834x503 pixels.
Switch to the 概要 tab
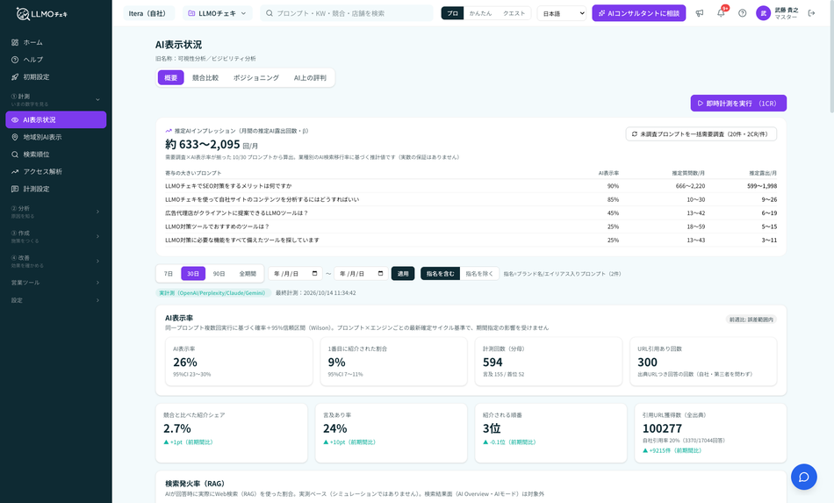pos(170,77)
